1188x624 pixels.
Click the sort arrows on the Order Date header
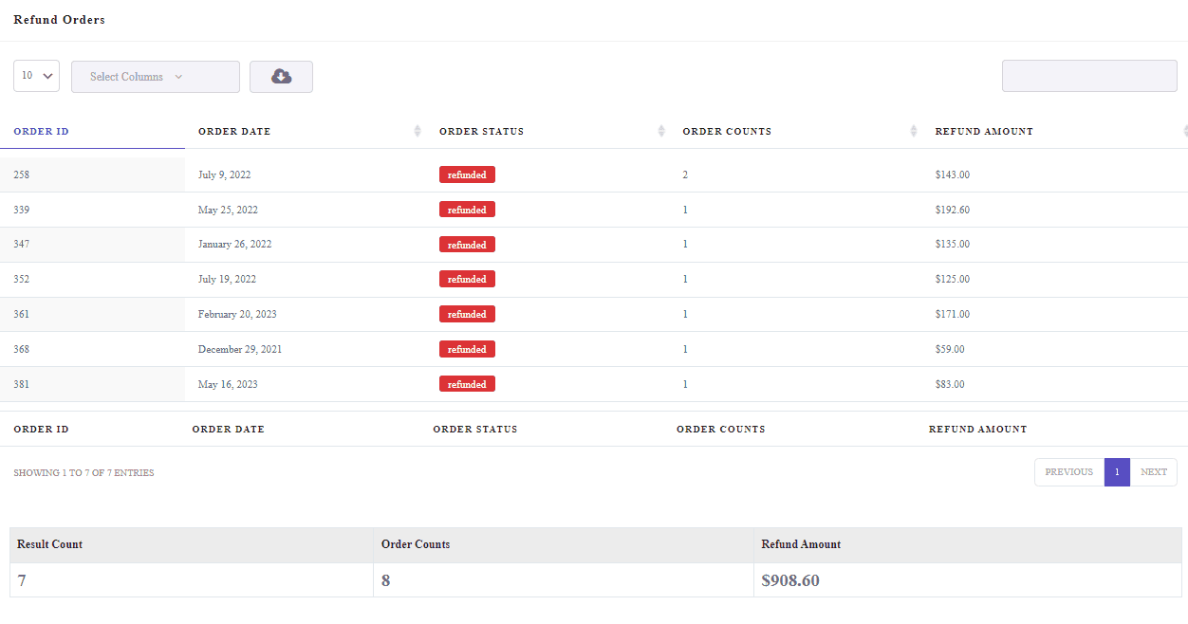(x=417, y=131)
